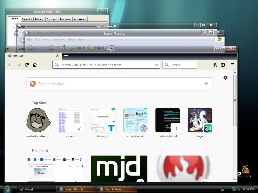Click Mypal page scrollbar thumb

(235, 101)
